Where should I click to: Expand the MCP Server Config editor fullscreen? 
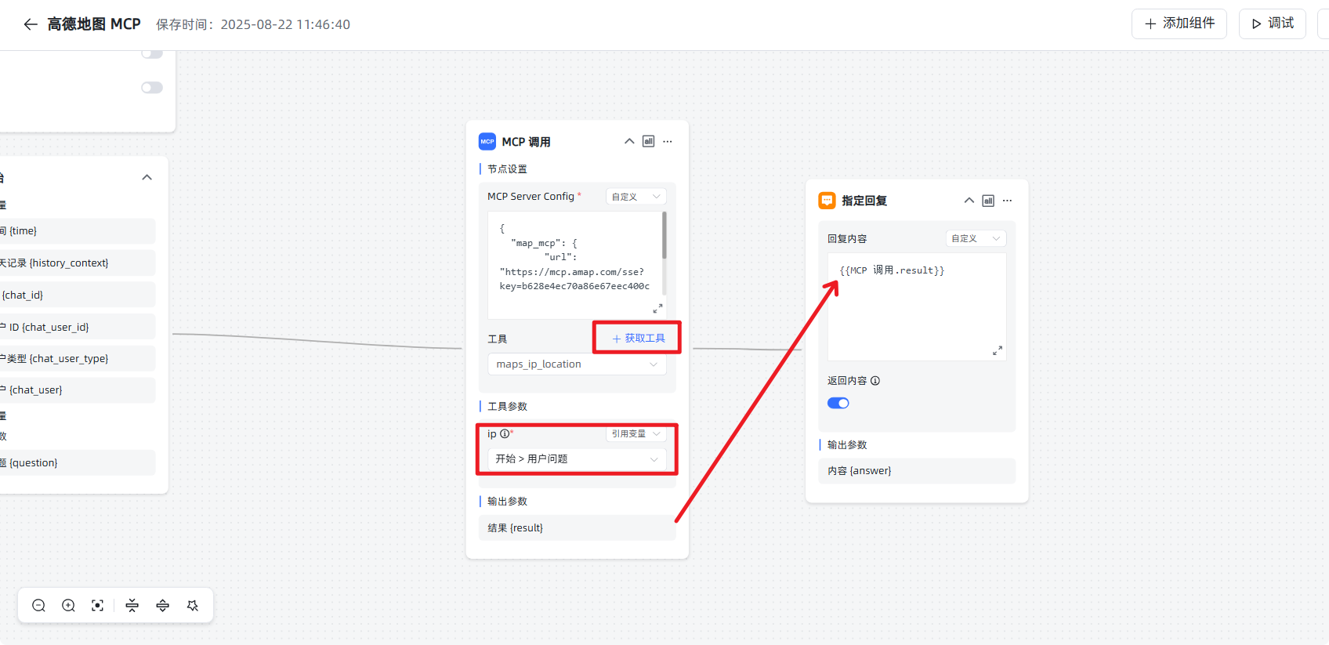657,308
